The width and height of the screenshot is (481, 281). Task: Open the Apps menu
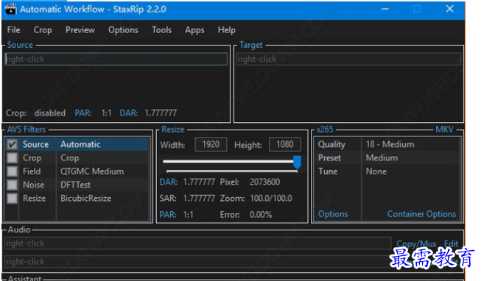(x=194, y=29)
